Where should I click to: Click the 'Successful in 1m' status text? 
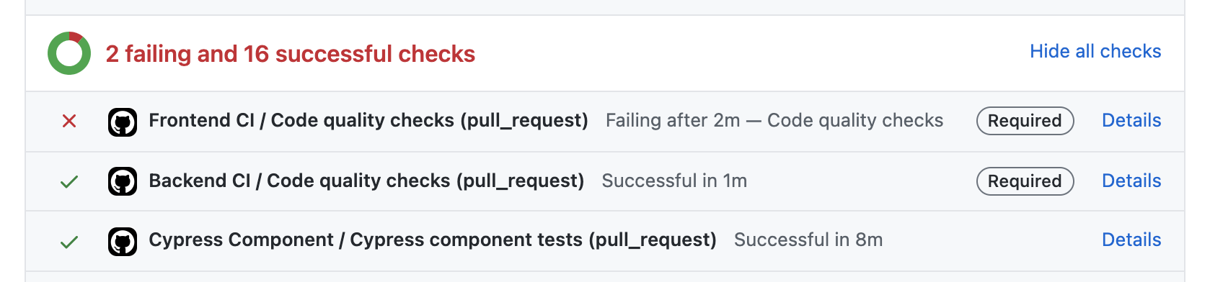point(674,181)
